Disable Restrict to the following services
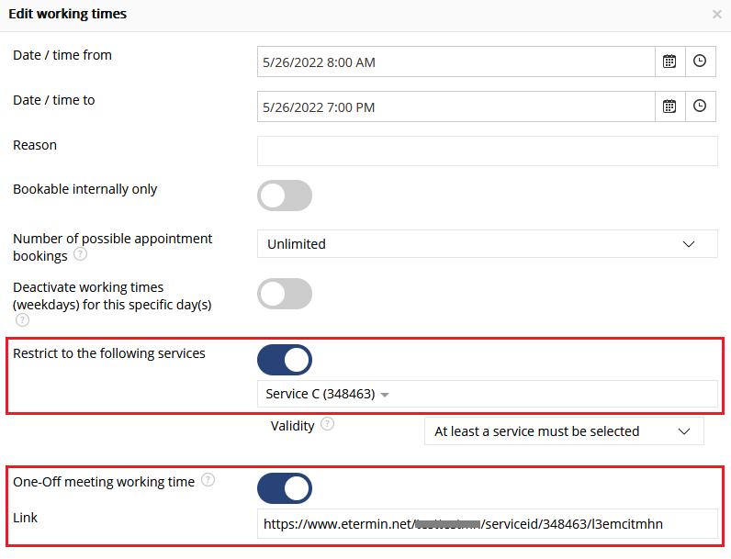This screenshot has width=731, height=559. click(x=285, y=360)
